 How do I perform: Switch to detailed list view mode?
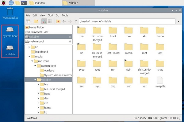tap(50, 21)
